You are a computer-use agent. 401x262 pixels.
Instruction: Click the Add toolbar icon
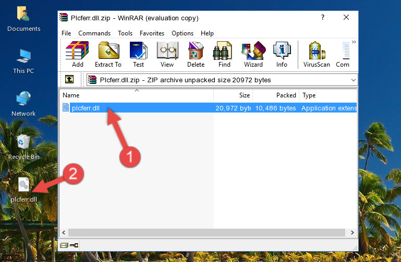pos(77,54)
